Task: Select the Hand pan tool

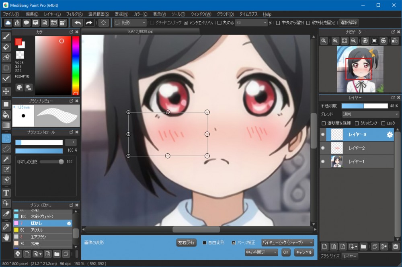Action: 6,237
